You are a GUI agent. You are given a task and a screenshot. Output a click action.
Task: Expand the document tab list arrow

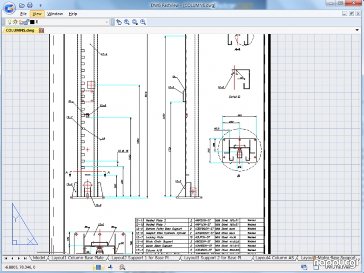(x=357, y=30)
